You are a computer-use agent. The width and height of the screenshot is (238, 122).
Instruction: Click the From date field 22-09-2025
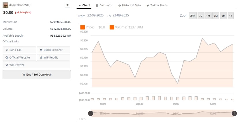point(95,16)
